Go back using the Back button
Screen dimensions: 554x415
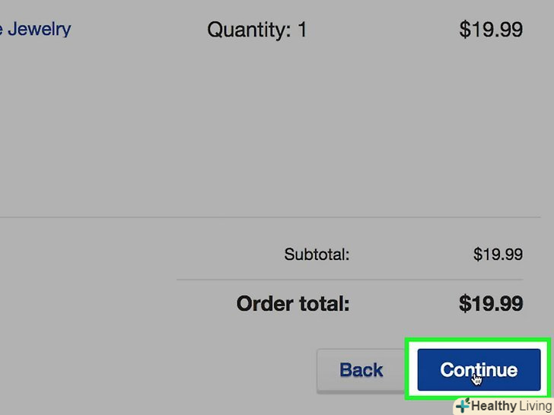(361, 370)
